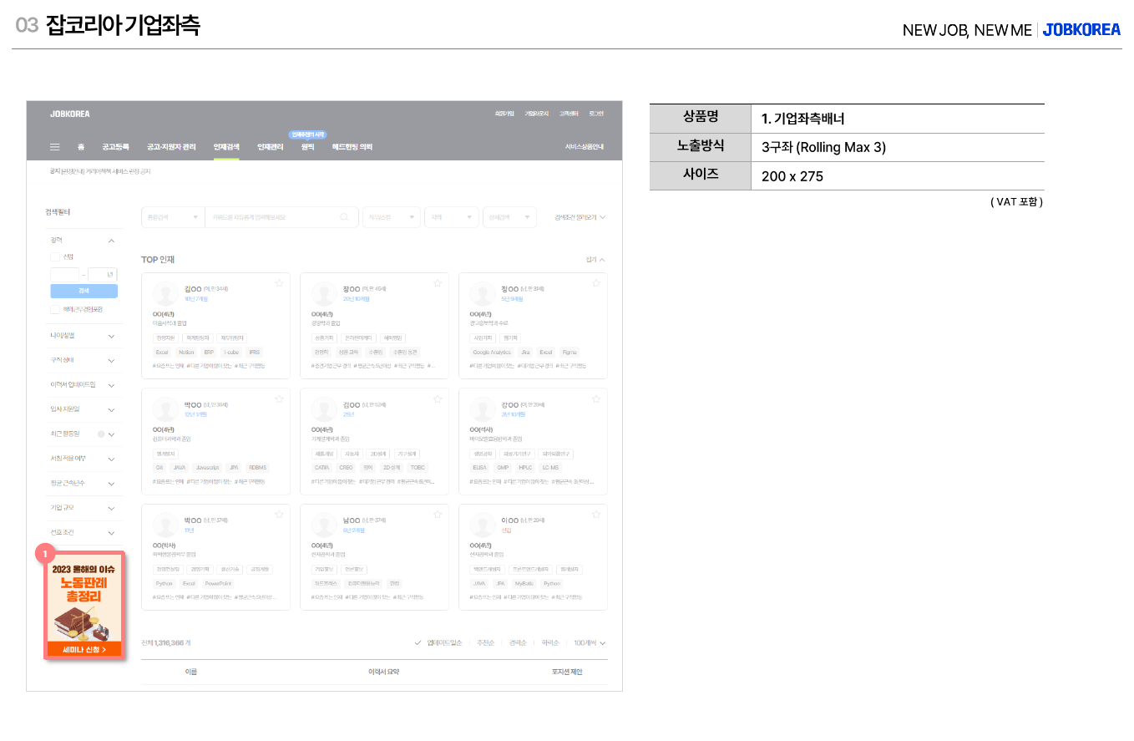
Task: Star the 정OO 31세 candidate card
Action: (x=596, y=283)
